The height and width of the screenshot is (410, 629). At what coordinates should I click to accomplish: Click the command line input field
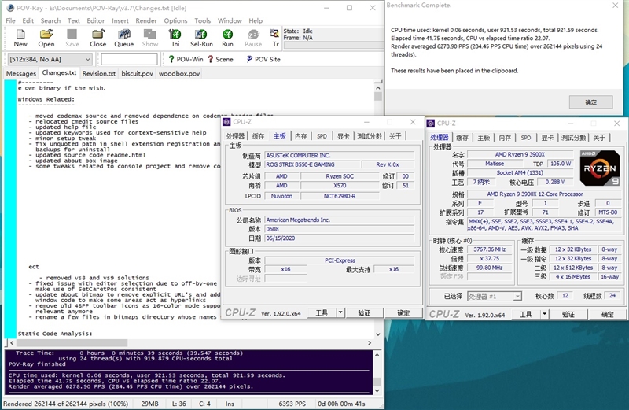129,59
